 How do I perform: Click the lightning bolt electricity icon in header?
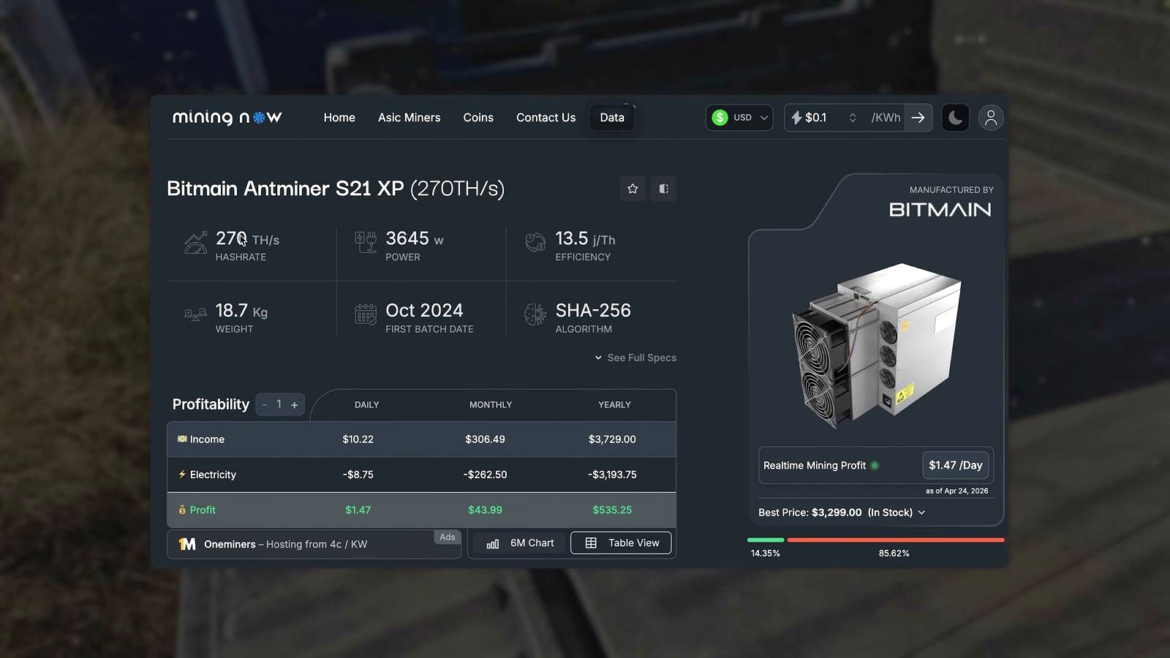pyautogui.click(x=796, y=118)
